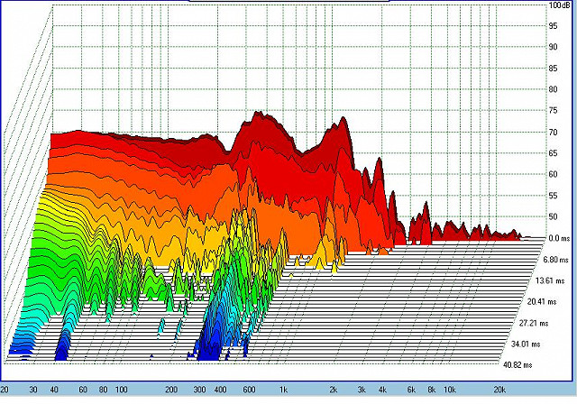Select the 20k frequency axis label
The image size is (577, 404).
(x=499, y=390)
